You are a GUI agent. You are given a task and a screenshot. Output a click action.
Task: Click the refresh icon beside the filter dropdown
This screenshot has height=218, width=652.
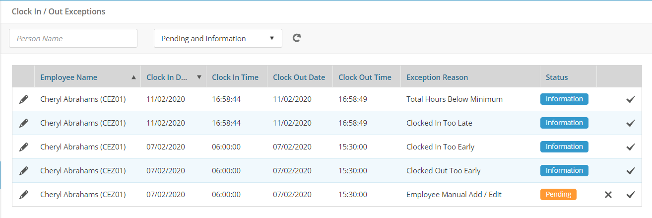pos(296,38)
